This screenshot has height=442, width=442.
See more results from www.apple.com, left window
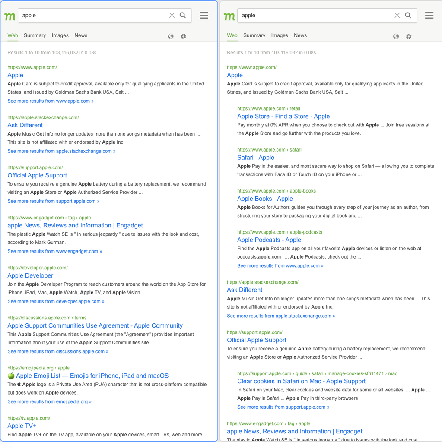click(x=51, y=101)
